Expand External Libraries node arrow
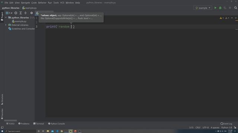238x133 pixels. (x=6, y=25)
